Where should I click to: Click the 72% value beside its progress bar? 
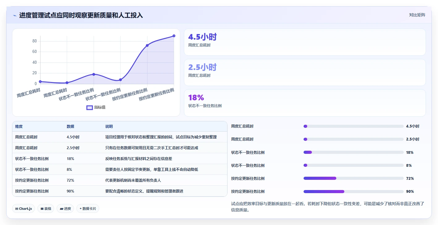[410, 179]
